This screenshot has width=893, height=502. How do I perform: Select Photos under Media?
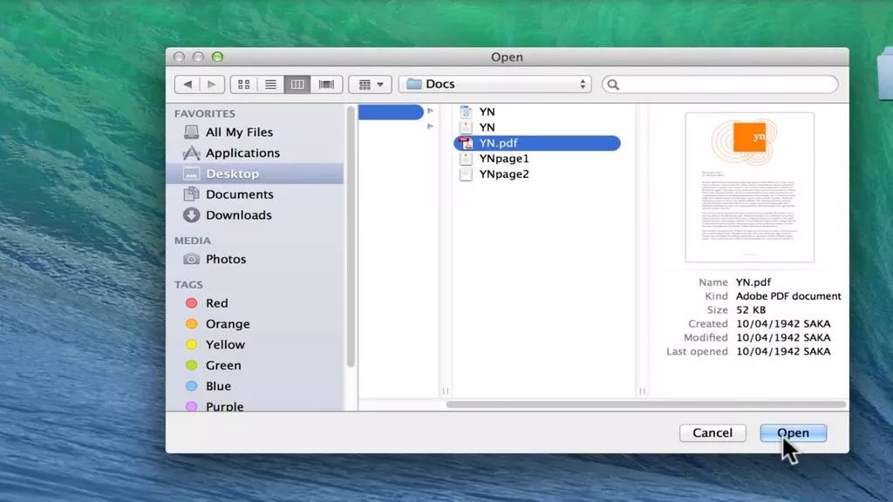255,259
